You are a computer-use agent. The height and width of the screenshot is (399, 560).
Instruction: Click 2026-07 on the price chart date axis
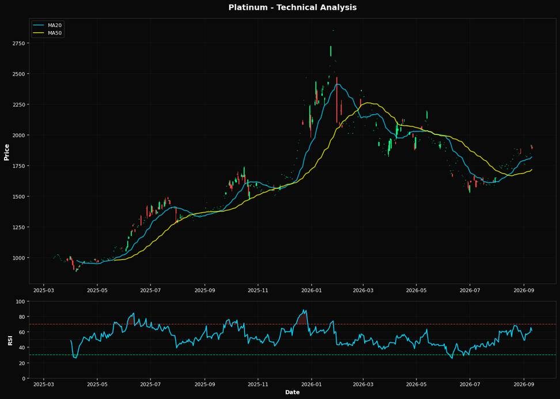click(x=470, y=290)
